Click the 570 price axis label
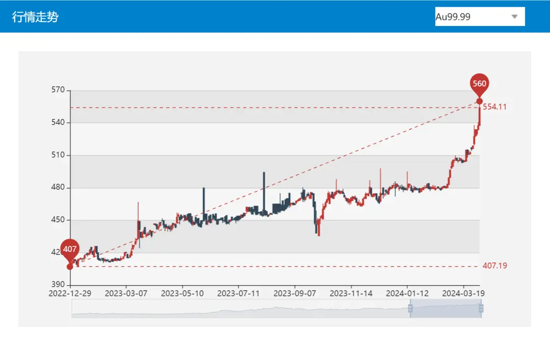Viewport: 550px width, 346px height. 58,90
